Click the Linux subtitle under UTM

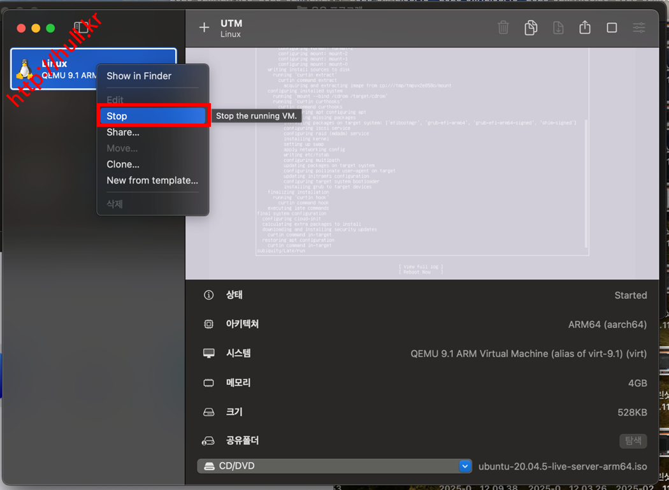coord(231,34)
